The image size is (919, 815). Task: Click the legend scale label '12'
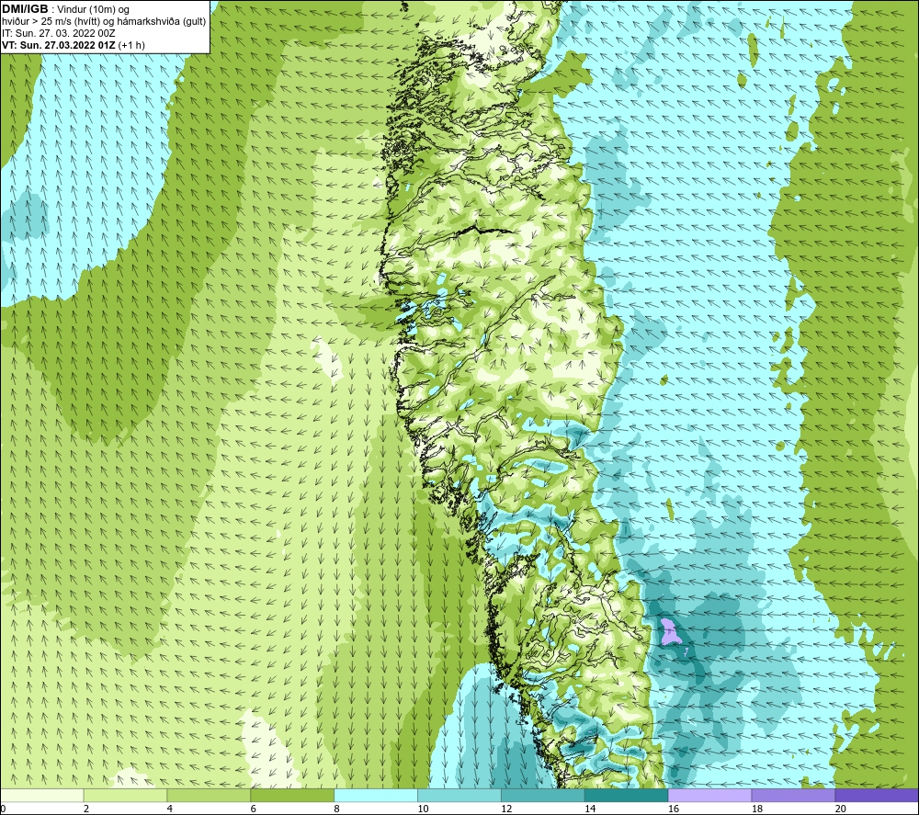(x=506, y=809)
